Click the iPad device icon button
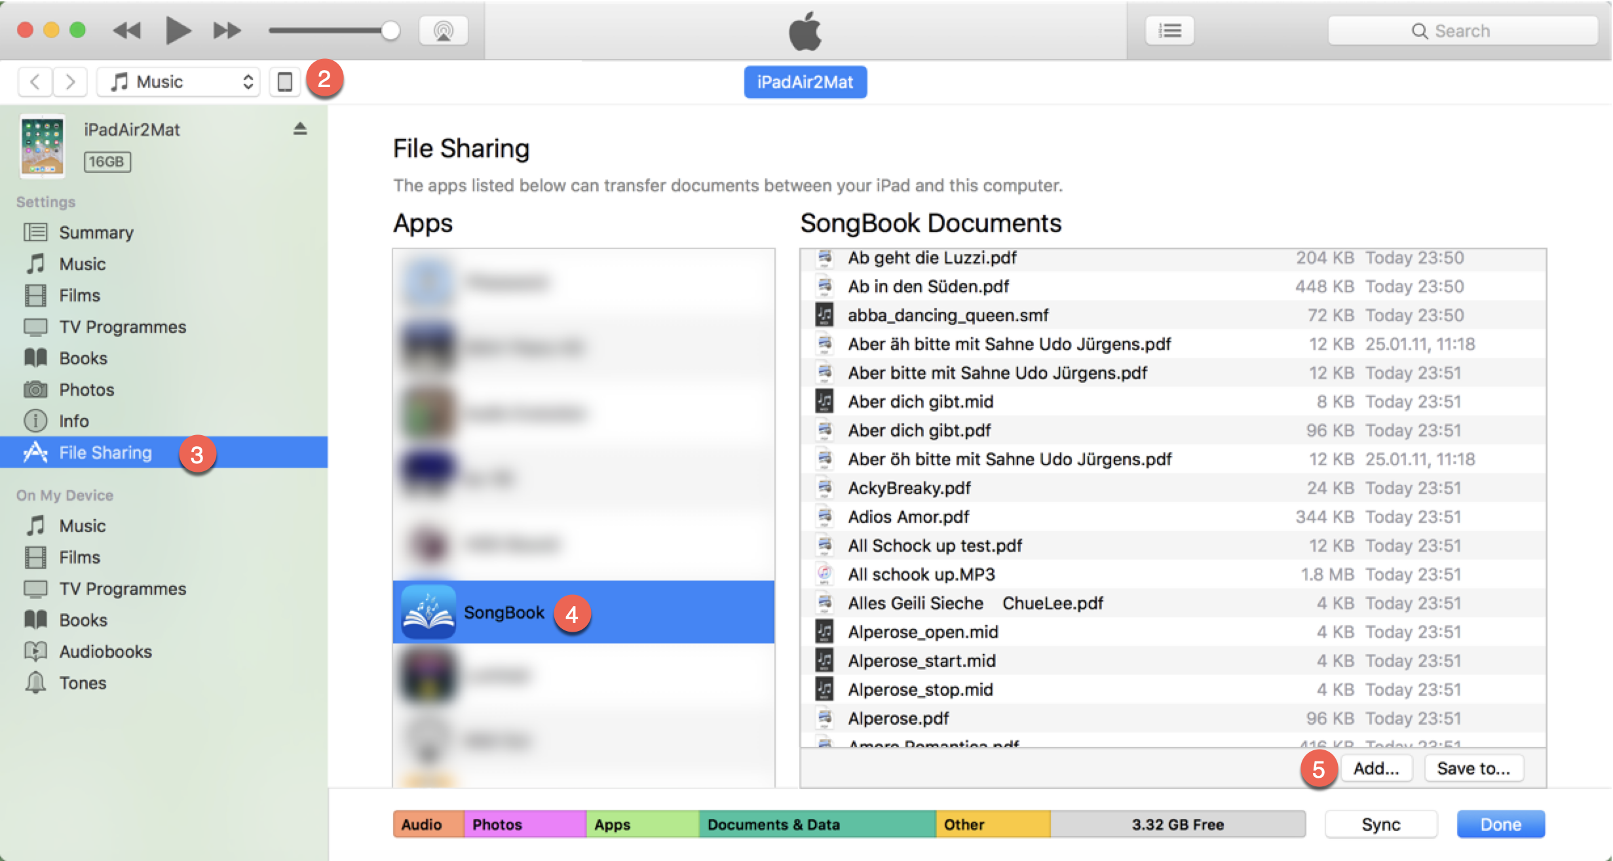 284,82
